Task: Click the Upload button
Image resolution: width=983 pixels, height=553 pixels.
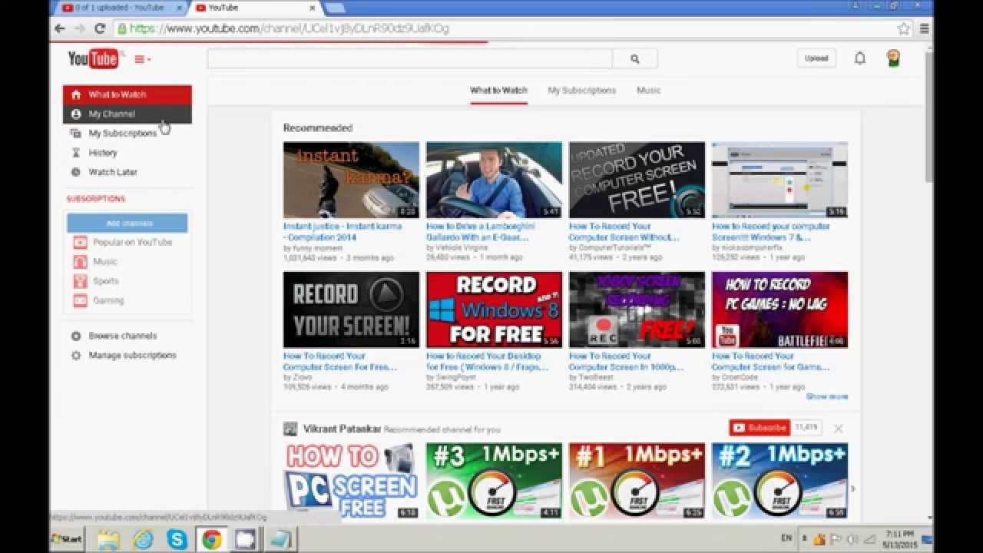Action: [816, 58]
